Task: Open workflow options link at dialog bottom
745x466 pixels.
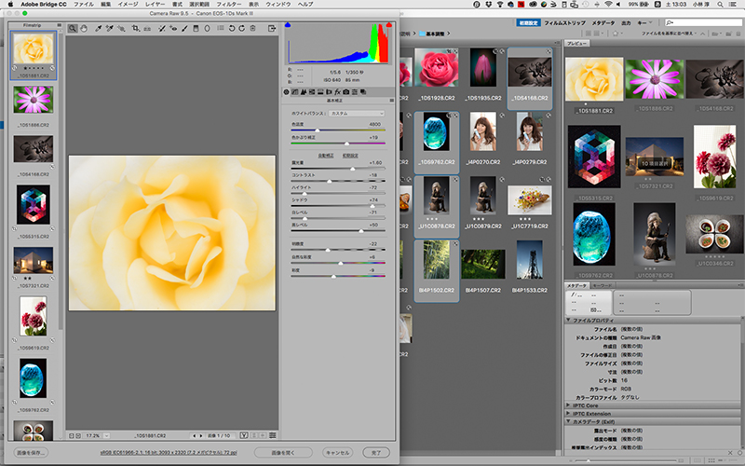Action: [169, 452]
